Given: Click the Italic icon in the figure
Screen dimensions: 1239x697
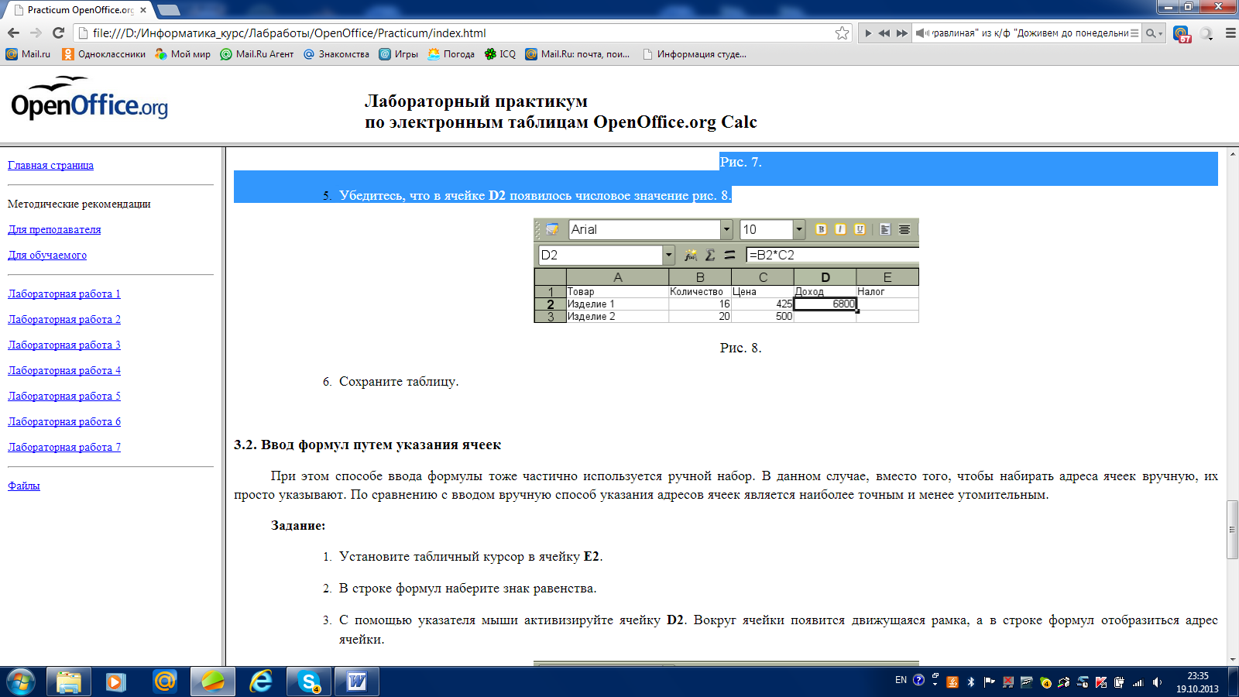Looking at the screenshot, I should pyautogui.click(x=840, y=229).
